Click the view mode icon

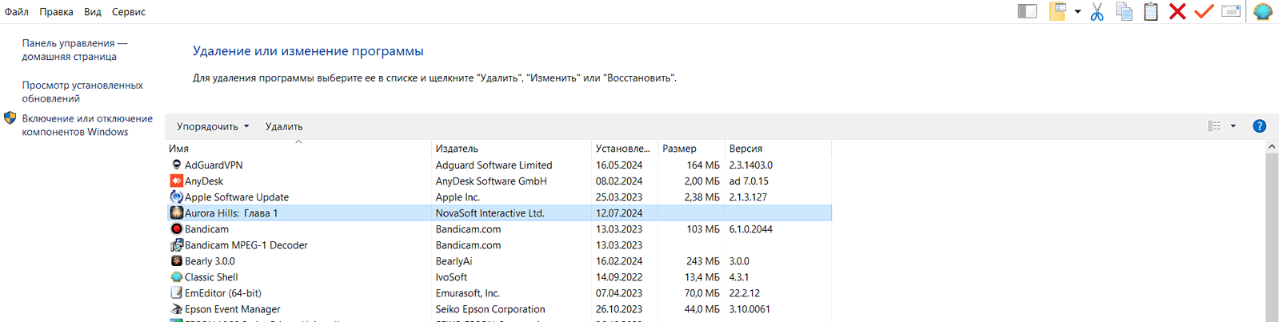(1214, 126)
